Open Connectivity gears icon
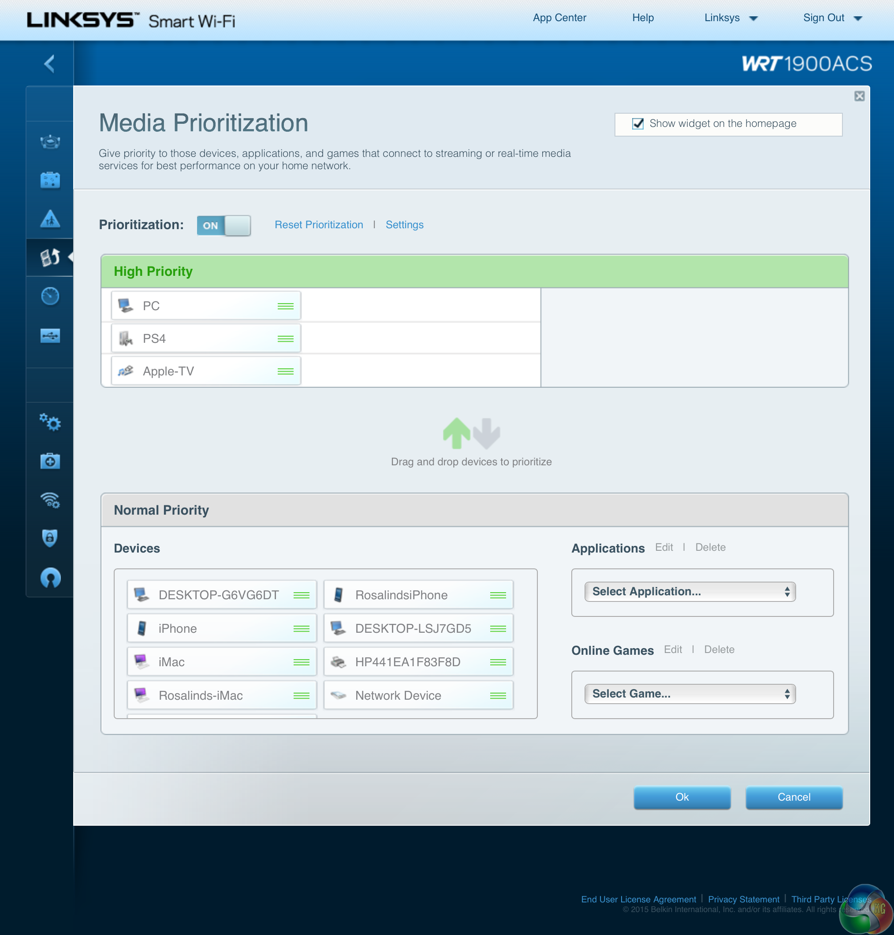This screenshot has width=894, height=935. tap(49, 422)
